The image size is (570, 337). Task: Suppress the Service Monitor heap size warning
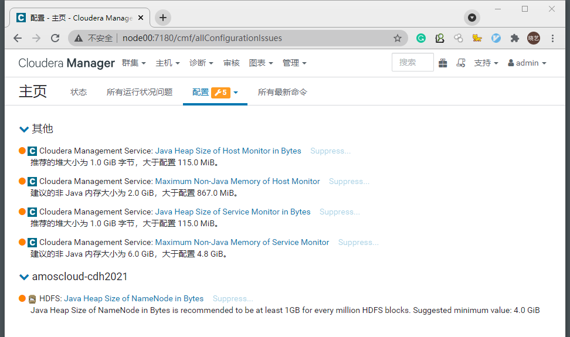coord(340,212)
